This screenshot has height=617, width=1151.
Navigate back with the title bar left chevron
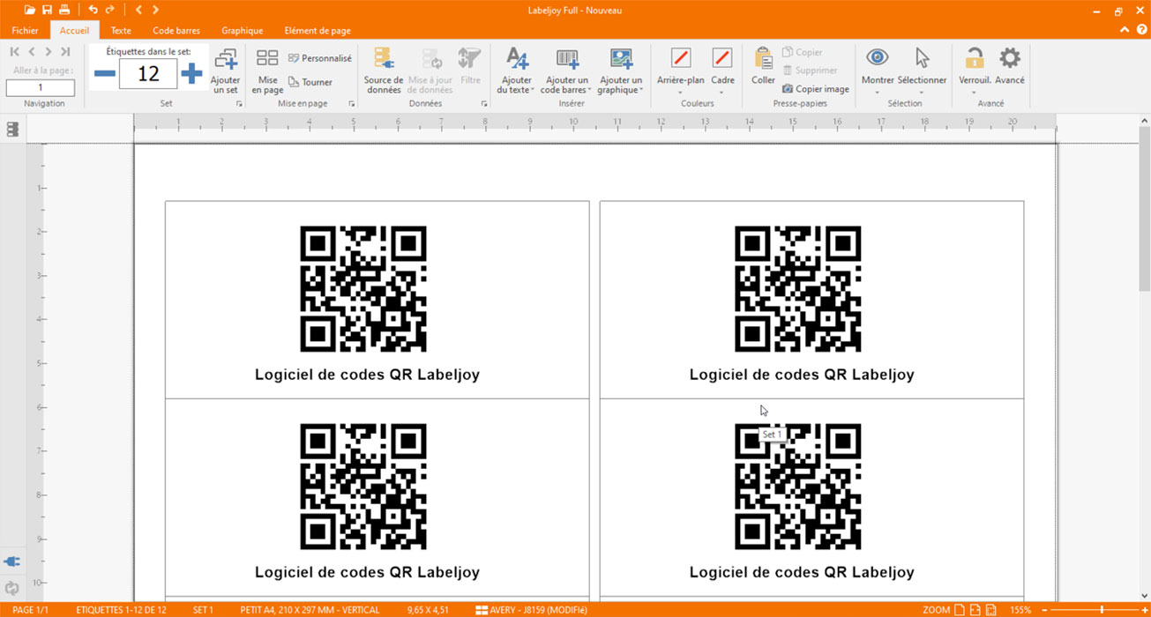coord(138,10)
